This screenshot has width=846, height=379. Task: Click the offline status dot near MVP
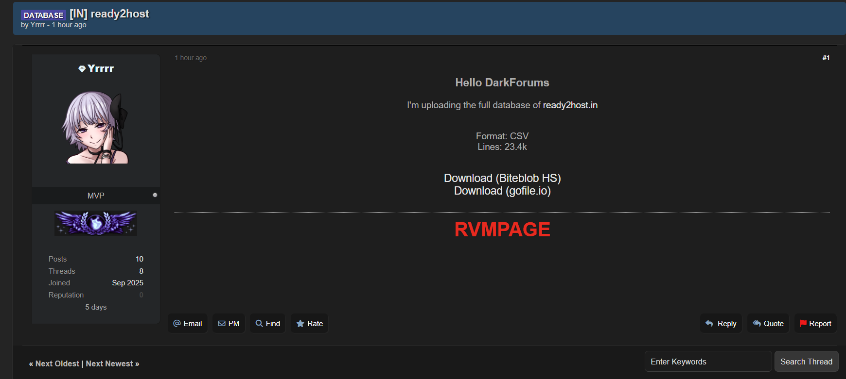click(155, 195)
